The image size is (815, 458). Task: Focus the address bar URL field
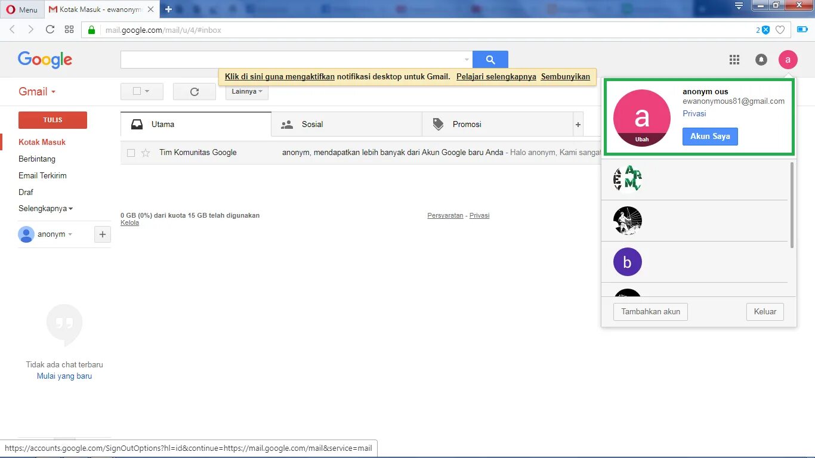pos(418,30)
